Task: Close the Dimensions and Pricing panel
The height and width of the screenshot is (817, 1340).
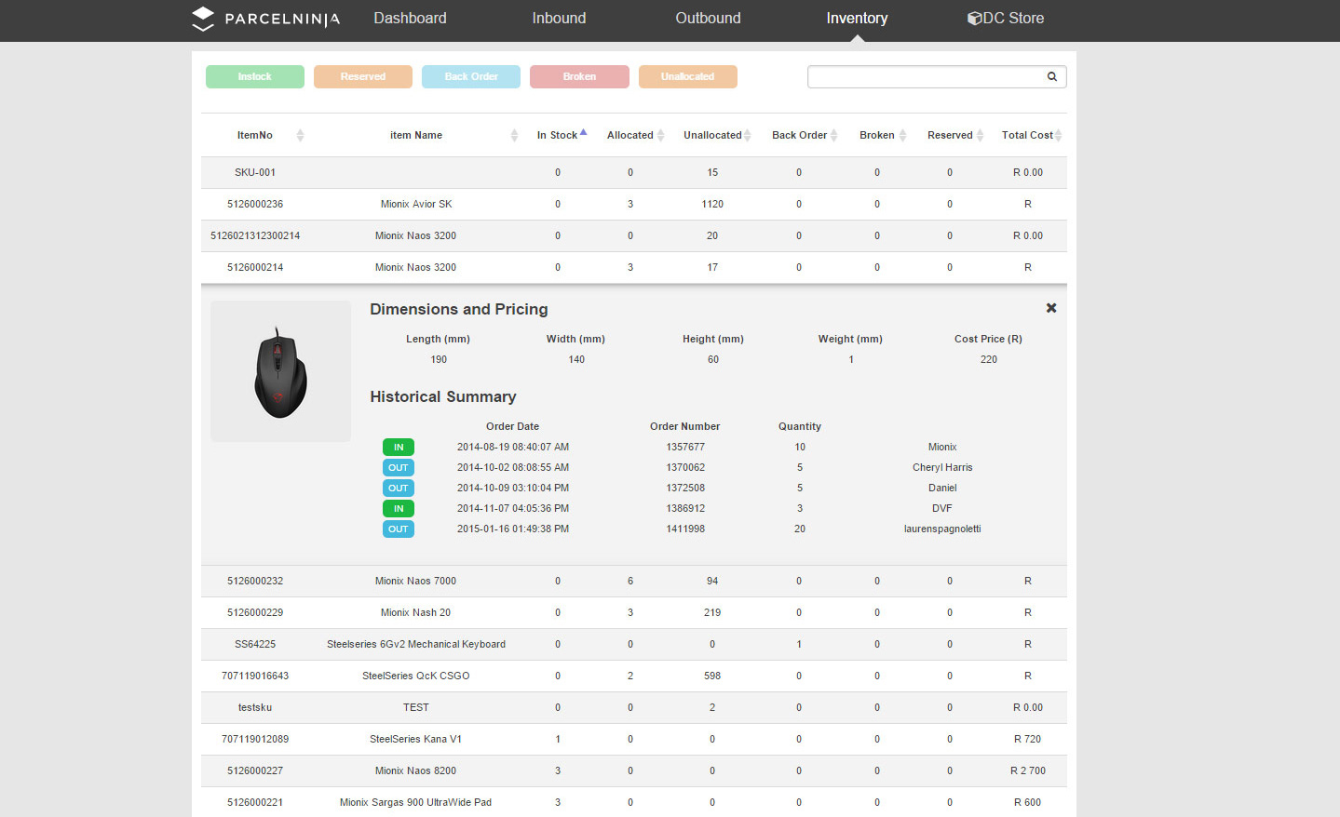Action: click(1051, 308)
